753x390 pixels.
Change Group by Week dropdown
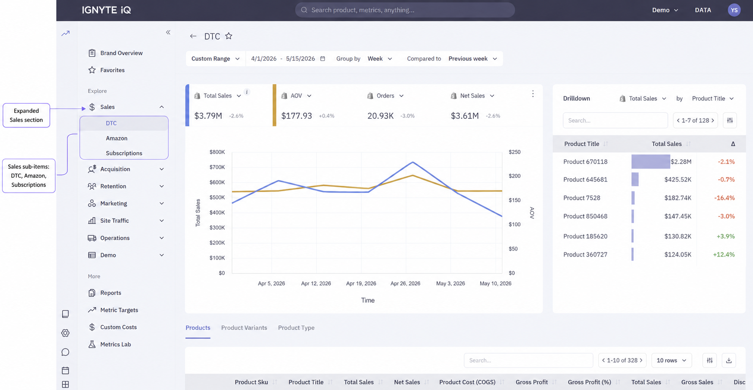coord(380,59)
